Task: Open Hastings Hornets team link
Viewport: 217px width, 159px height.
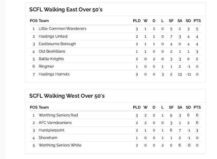Action: [54, 74]
